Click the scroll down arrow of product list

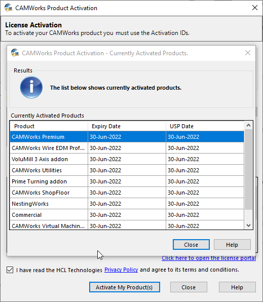(x=248, y=225)
